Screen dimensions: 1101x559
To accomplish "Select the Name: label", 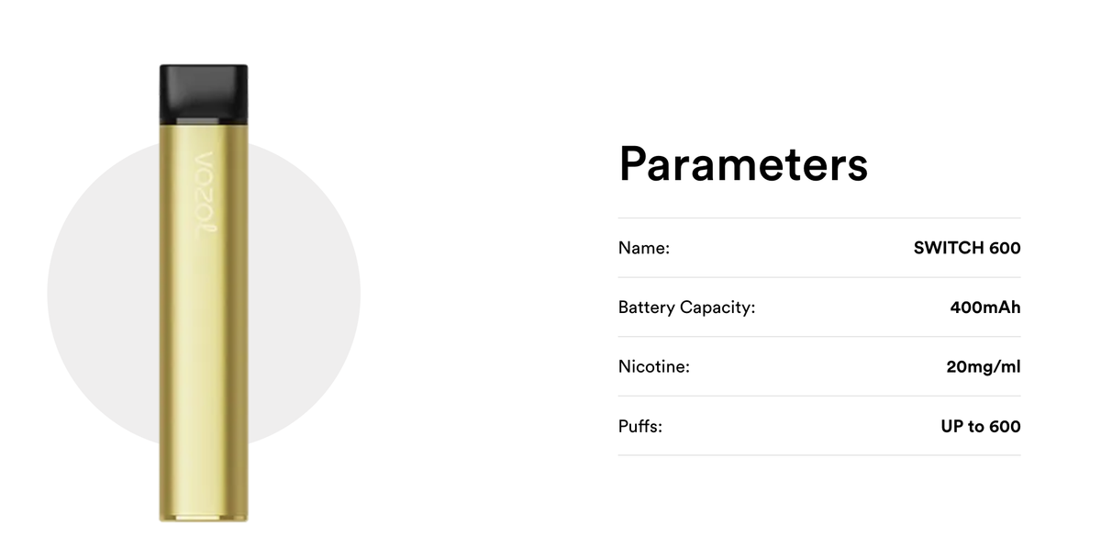I will coord(644,248).
